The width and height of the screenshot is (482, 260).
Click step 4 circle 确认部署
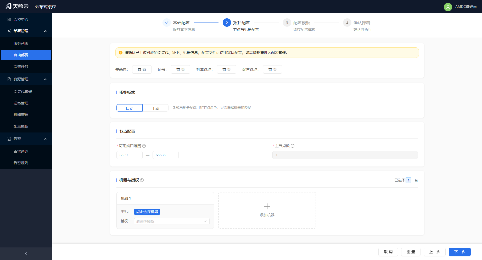coord(347,23)
